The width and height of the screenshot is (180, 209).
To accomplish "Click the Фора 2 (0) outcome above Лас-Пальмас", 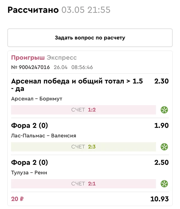I will 30,126.
